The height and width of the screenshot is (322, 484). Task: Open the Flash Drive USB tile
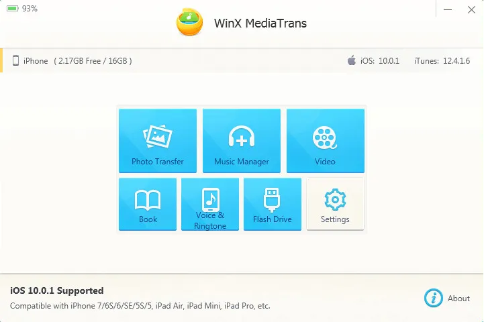(x=273, y=204)
